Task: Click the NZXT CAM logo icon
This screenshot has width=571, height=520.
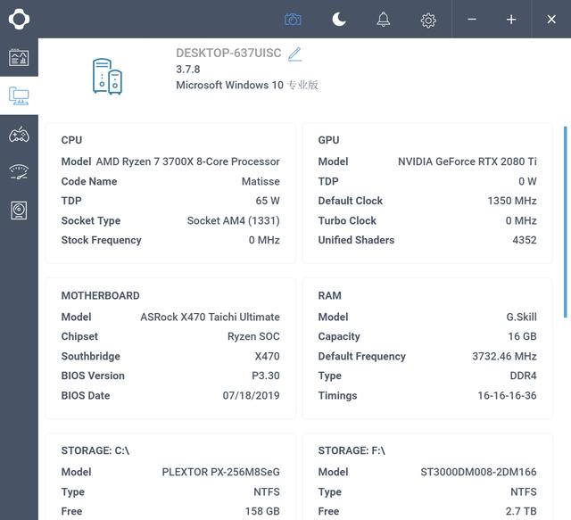Action: [x=19, y=19]
